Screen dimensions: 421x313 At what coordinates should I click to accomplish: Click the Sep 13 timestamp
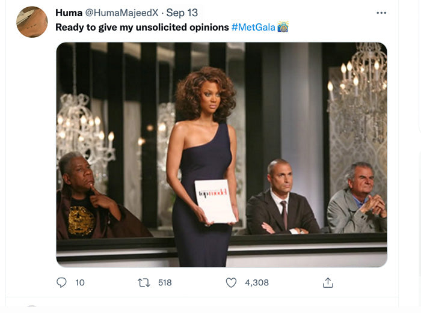(x=182, y=13)
